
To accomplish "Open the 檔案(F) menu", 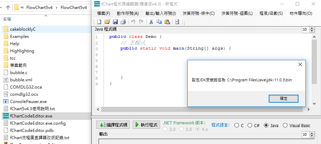I will click(104, 13).
